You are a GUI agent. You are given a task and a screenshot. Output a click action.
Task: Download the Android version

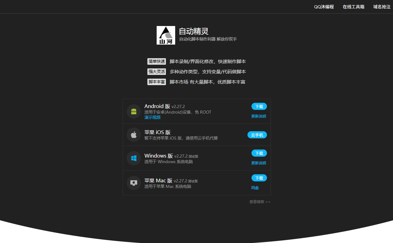[x=259, y=106]
